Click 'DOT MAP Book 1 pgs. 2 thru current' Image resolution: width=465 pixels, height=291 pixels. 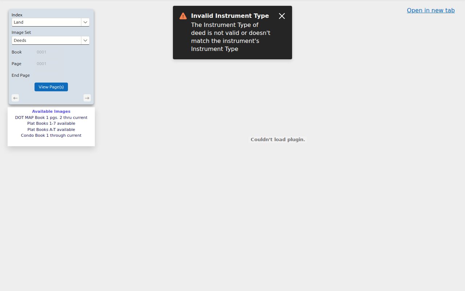click(51, 117)
